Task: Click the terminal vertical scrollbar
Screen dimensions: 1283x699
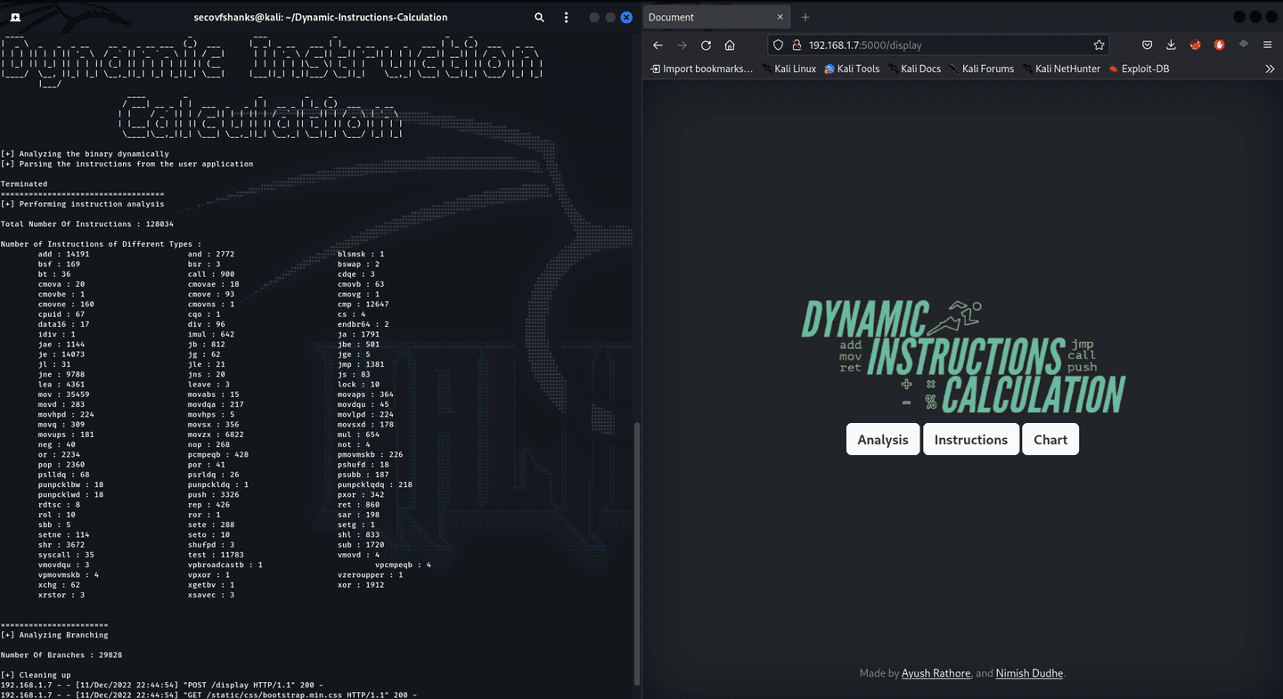Action: click(x=636, y=552)
